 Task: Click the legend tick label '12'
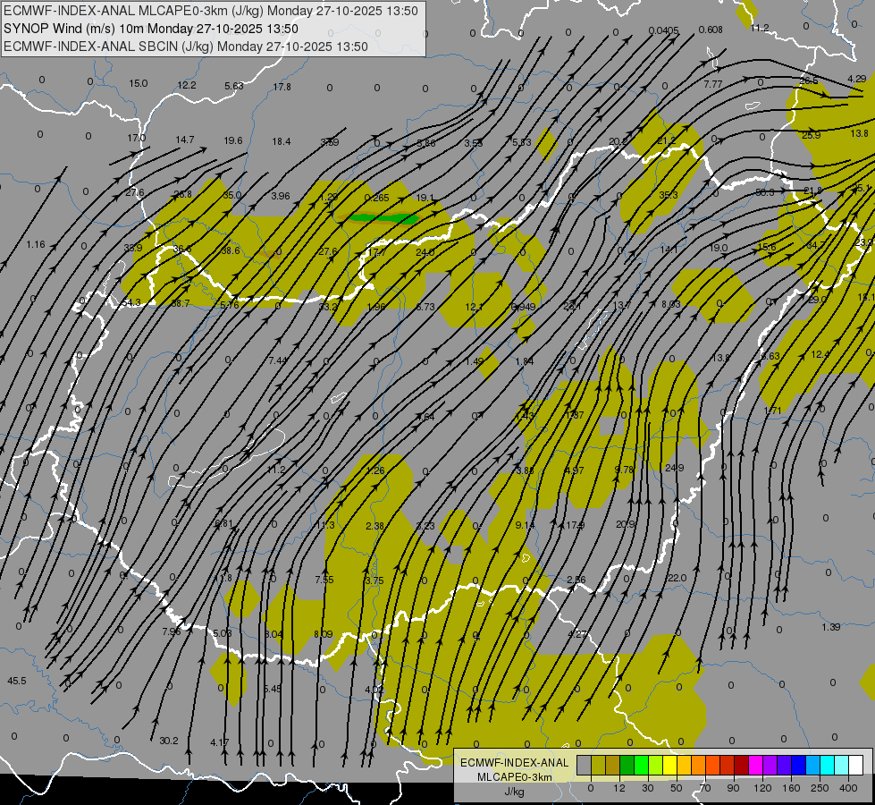(x=618, y=788)
